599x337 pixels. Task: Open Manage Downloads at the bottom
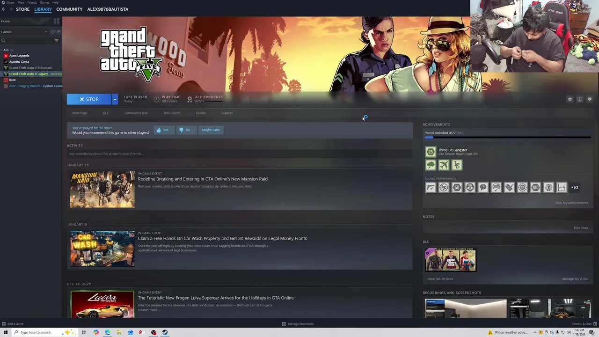pyautogui.click(x=298, y=324)
